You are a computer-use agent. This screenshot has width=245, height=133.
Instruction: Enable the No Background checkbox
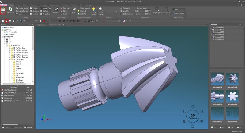pyautogui.click(x=127, y=14)
